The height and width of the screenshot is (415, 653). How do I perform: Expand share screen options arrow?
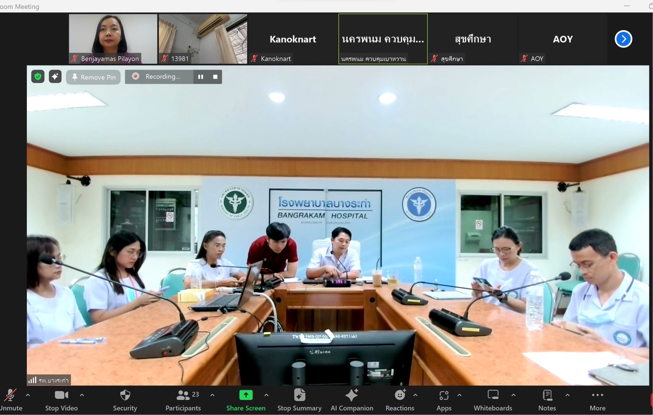[266, 395]
